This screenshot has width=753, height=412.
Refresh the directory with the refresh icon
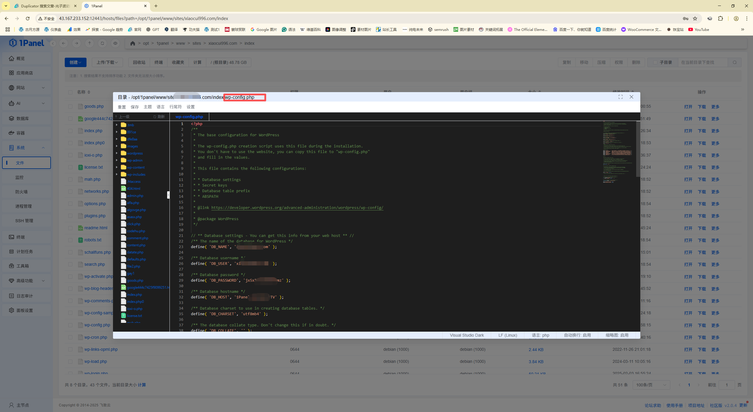click(102, 43)
